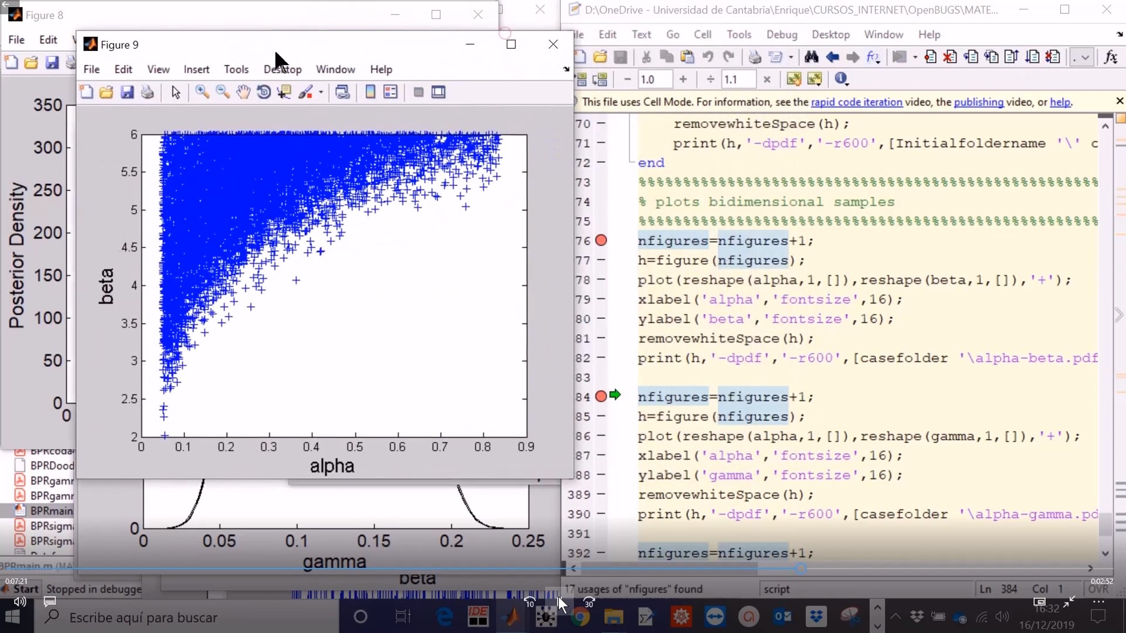Toggle the breakpoint on line 76
Screen dimensions: 1126x633
pyautogui.click(x=602, y=240)
